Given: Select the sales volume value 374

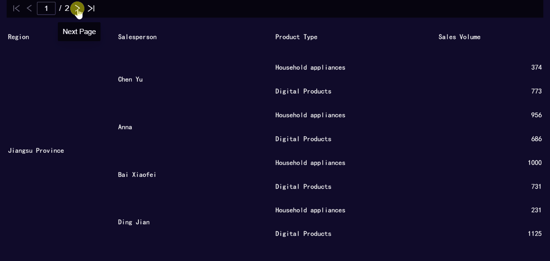Looking at the screenshot, I should (537, 68).
